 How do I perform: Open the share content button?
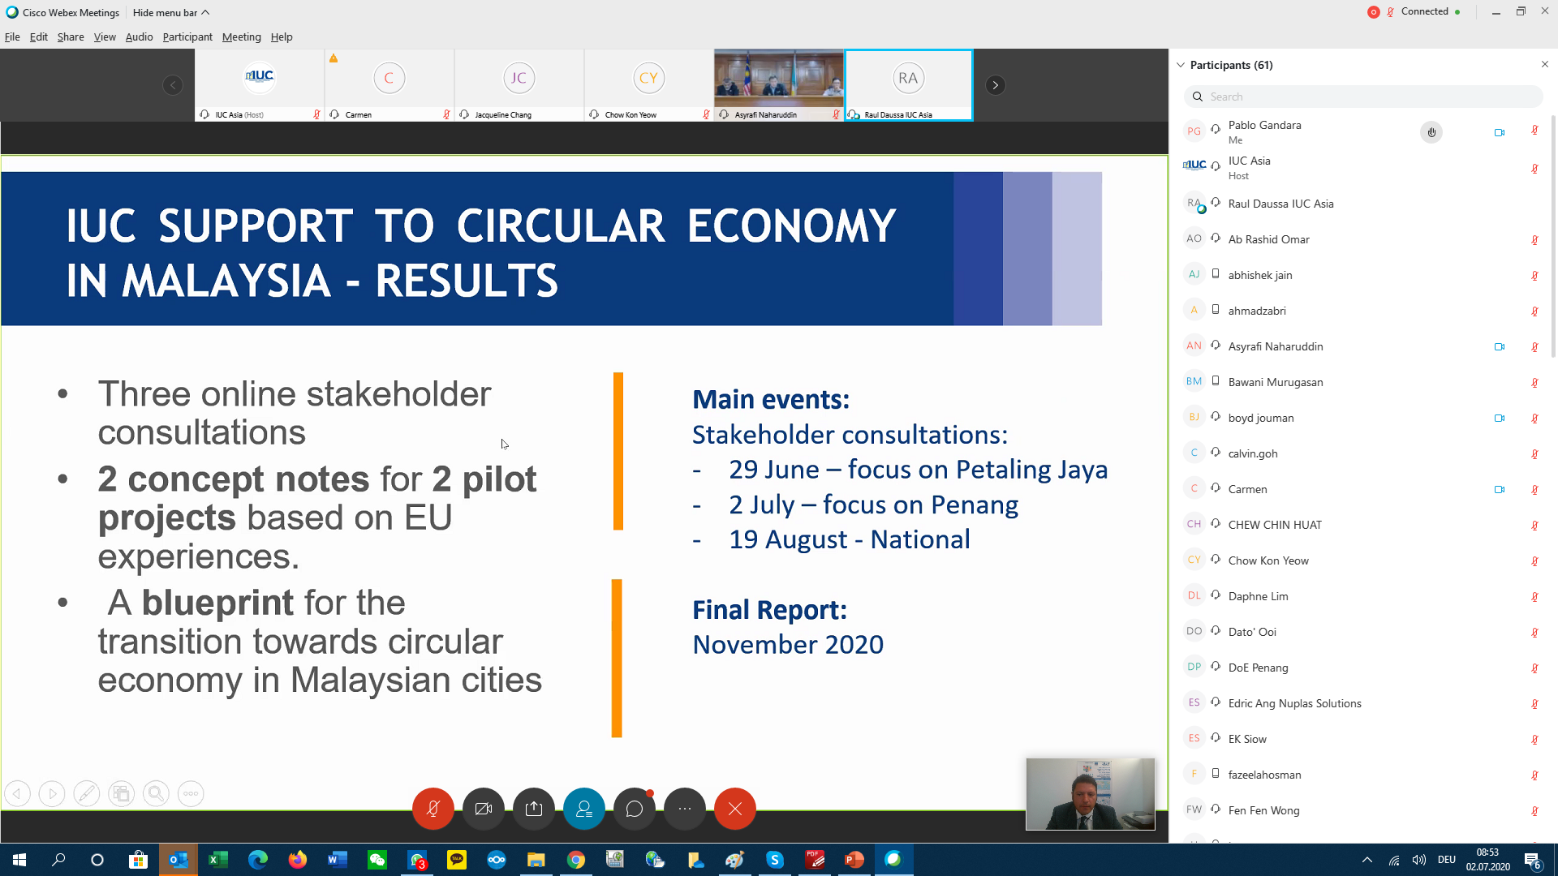pos(534,809)
